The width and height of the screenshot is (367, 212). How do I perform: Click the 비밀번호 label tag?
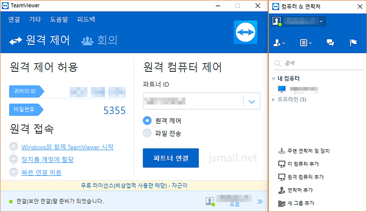click(27, 109)
